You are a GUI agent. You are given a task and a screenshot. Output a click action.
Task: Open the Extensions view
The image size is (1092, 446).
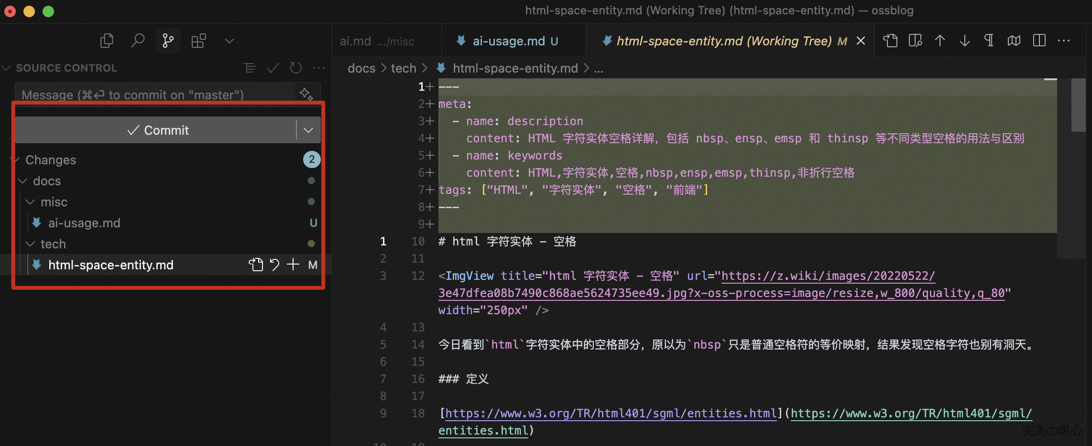point(198,41)
